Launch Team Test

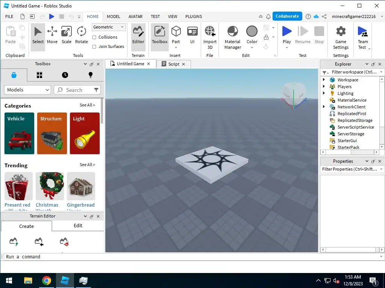(x=363, y=37)
